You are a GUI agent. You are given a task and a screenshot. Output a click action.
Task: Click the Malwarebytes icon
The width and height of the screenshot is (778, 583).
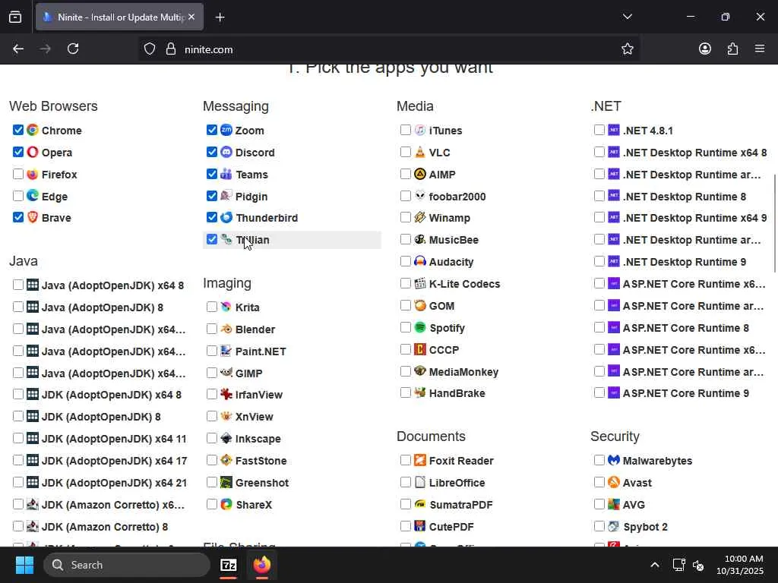coord(614,461)
